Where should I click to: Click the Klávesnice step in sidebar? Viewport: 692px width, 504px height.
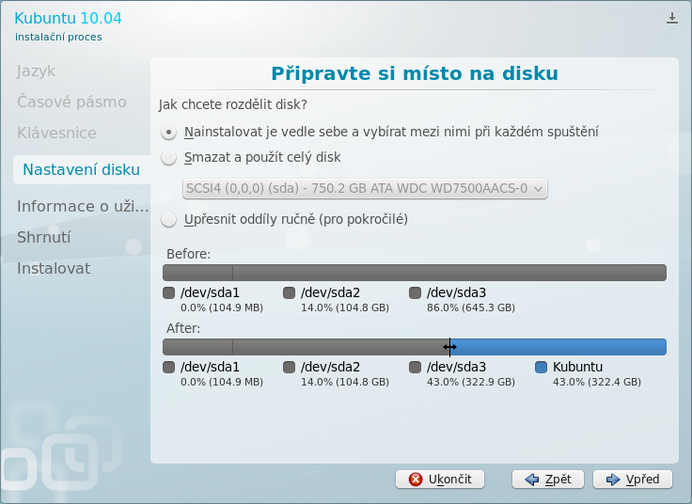(56, 133)
